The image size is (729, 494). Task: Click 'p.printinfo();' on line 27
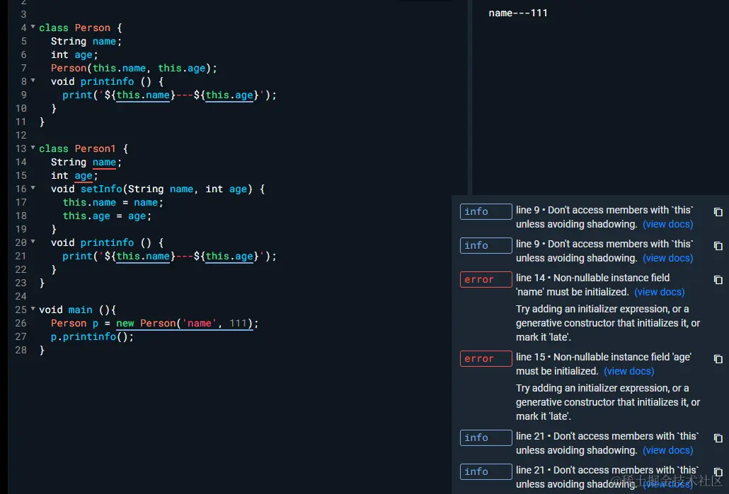point(92,336)
